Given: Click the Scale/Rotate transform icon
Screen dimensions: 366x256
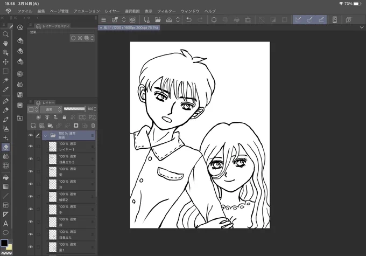Looking at the screenshot, I should click(248, 20).
